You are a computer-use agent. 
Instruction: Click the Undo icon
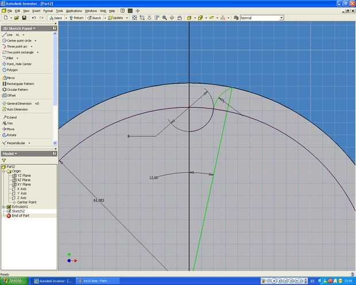click(34, 18)
